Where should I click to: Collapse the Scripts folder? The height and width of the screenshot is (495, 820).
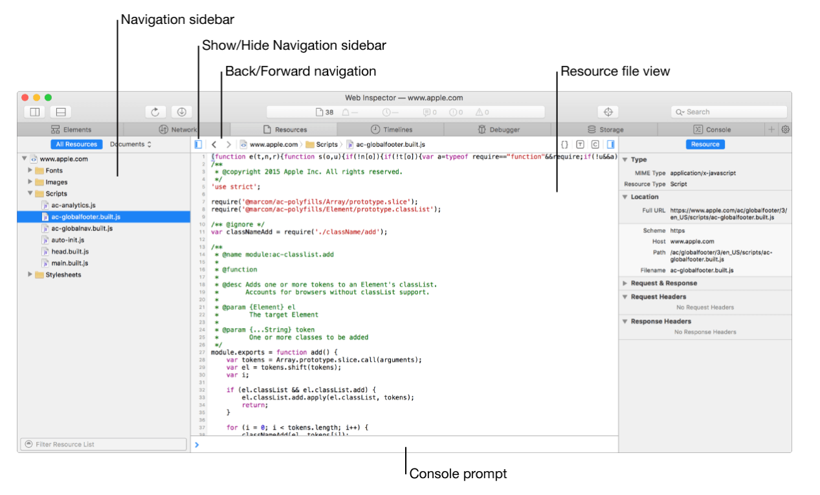30,193
